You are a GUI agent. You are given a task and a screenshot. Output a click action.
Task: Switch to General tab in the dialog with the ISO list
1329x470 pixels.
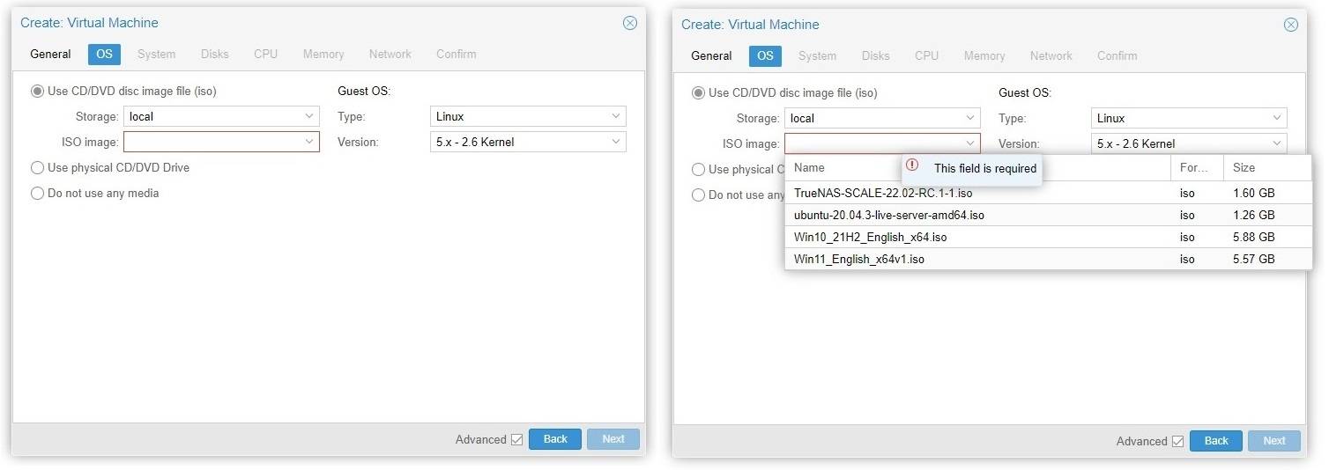711,55
